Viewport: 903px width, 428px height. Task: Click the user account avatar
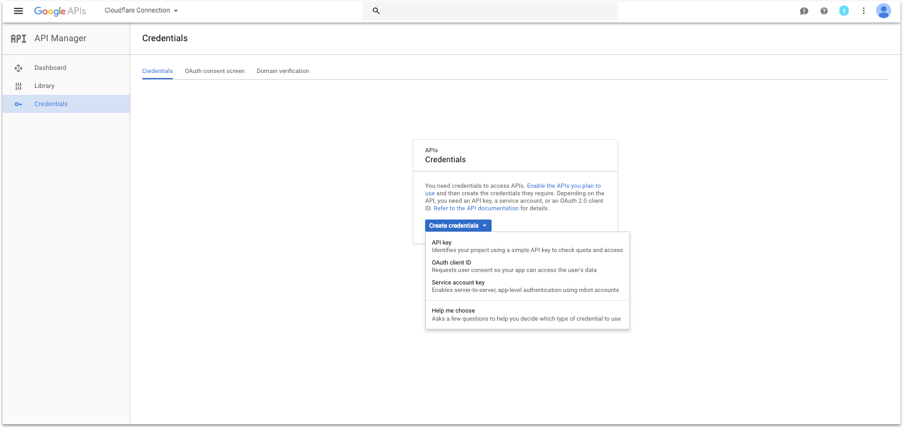[883, 11]
